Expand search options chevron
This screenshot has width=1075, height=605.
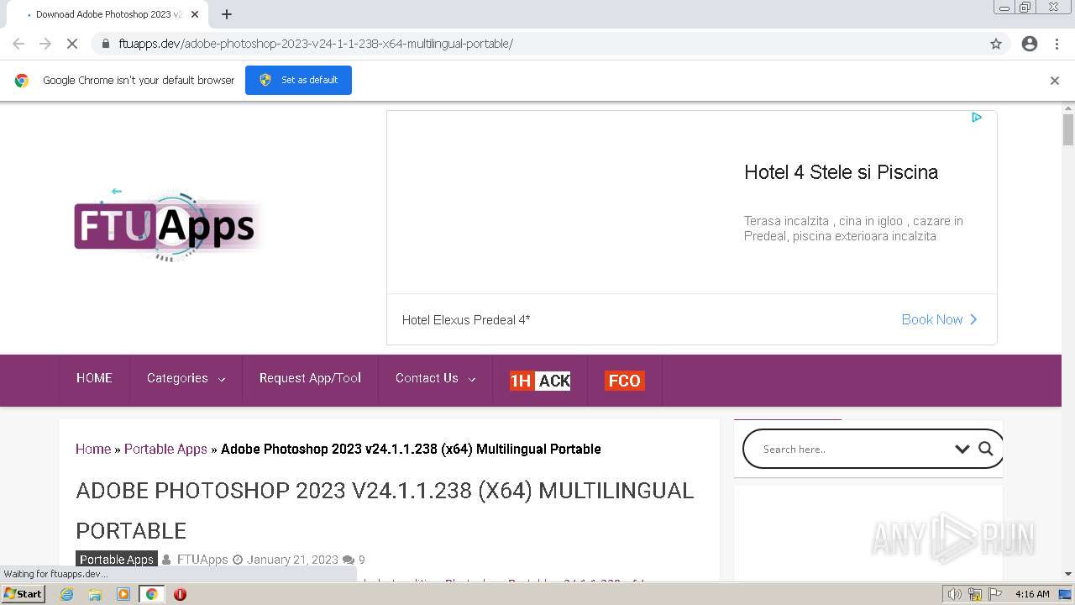click(x=962, y=449)
